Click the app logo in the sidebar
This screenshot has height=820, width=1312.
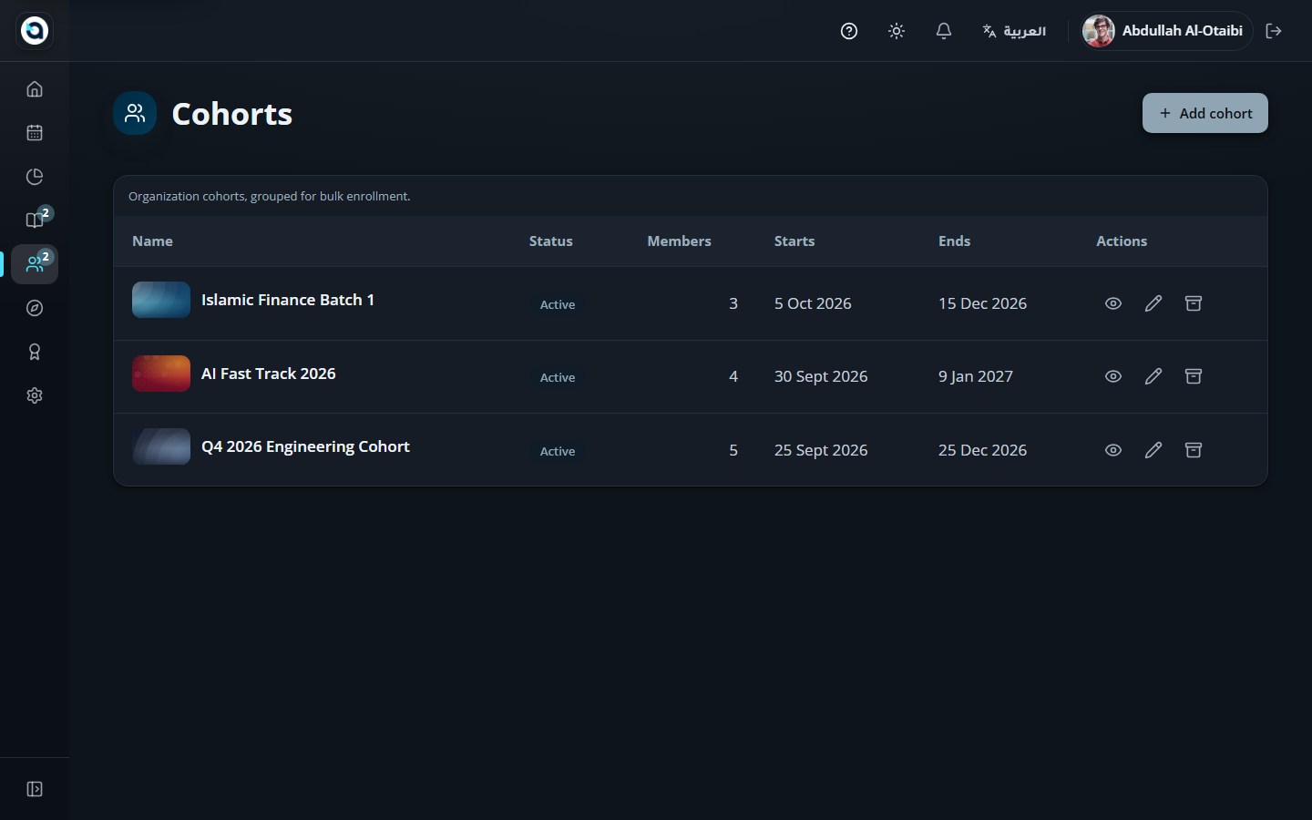point(35,31)
